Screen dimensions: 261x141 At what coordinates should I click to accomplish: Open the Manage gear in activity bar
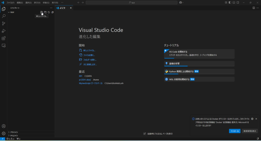pyautogui.click(x=4, y=133)
